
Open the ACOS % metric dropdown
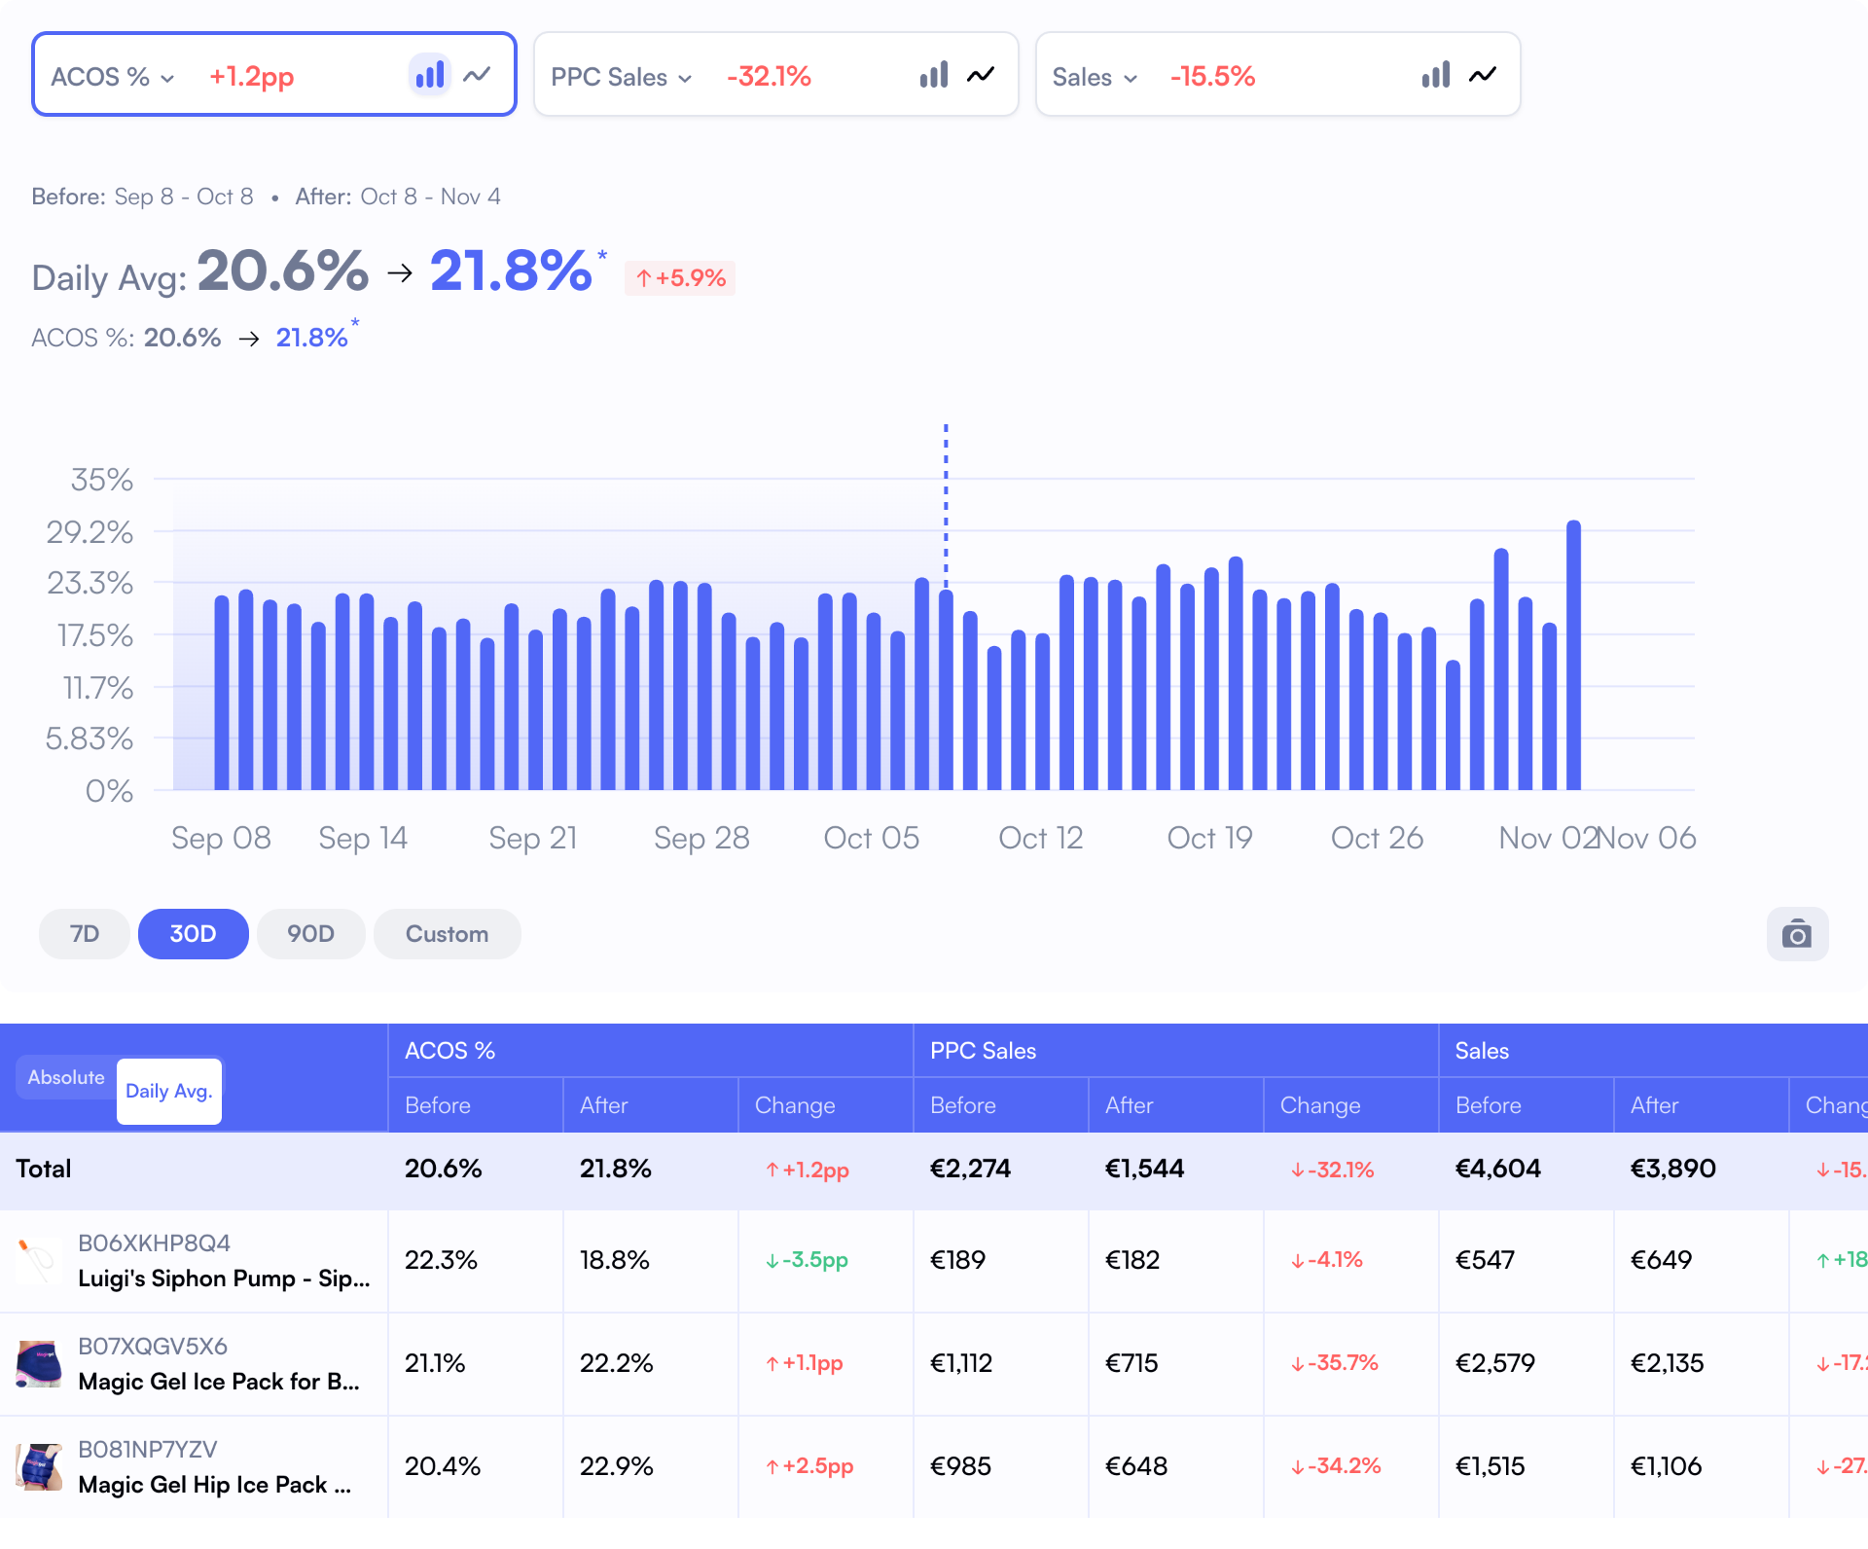[x=113, y=77]
